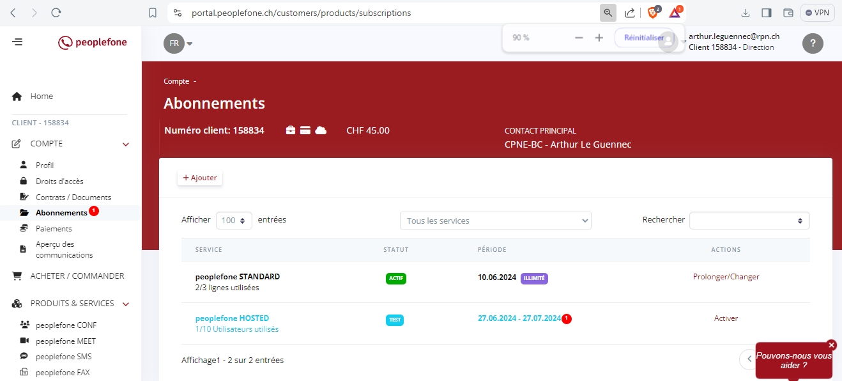842x381 pixels.
Task: Click the + Ajouter button
Action: pyautogui.click(x=200, y=178)
